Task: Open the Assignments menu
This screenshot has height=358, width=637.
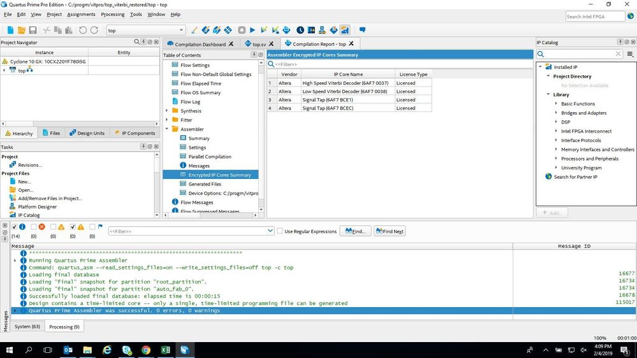Action: click(x=81, y=14)
